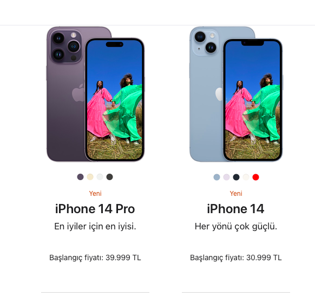Viewport: 315px width, 297px height.
Task: Click the Apple logo on purple iPhone back
Action: tap(78, 93)
